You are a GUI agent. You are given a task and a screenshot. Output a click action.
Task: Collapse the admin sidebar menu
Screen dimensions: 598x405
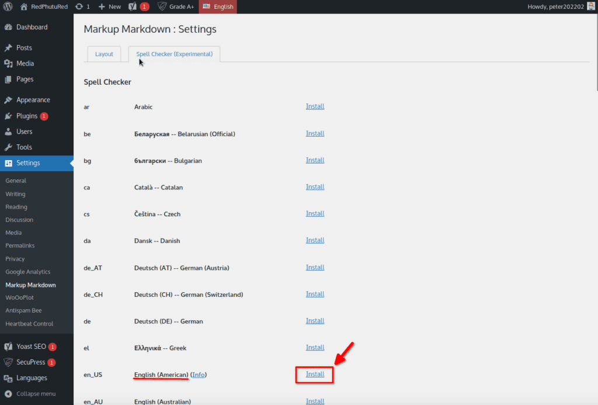[36, 393]
